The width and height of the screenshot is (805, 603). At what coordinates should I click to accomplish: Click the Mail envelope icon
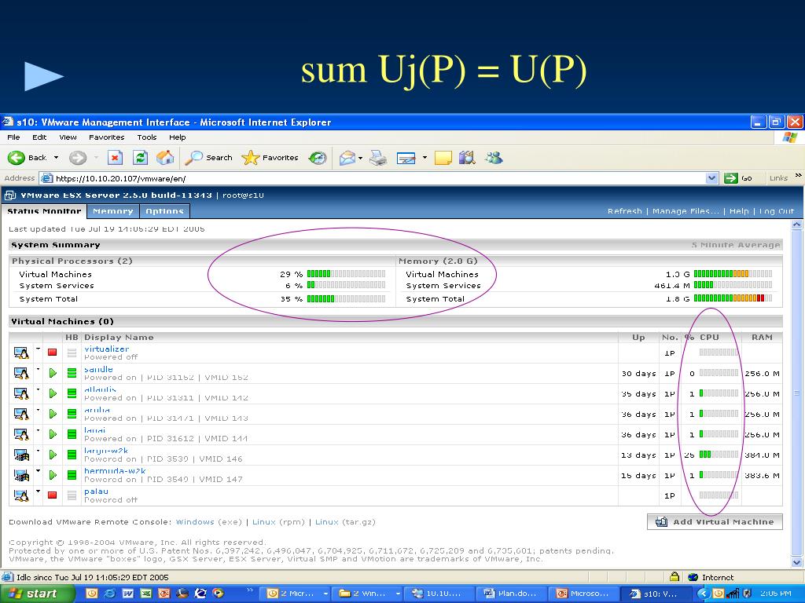[x=347, y=158]
